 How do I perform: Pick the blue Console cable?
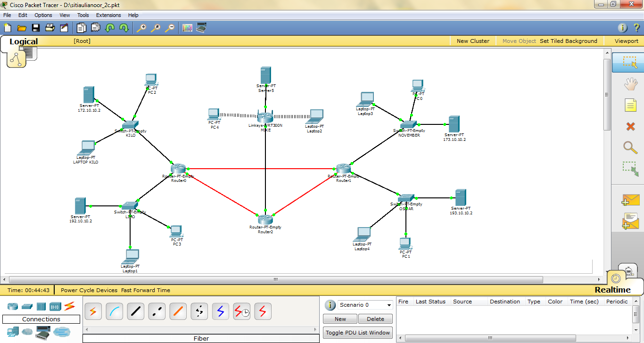click(114, 311)
